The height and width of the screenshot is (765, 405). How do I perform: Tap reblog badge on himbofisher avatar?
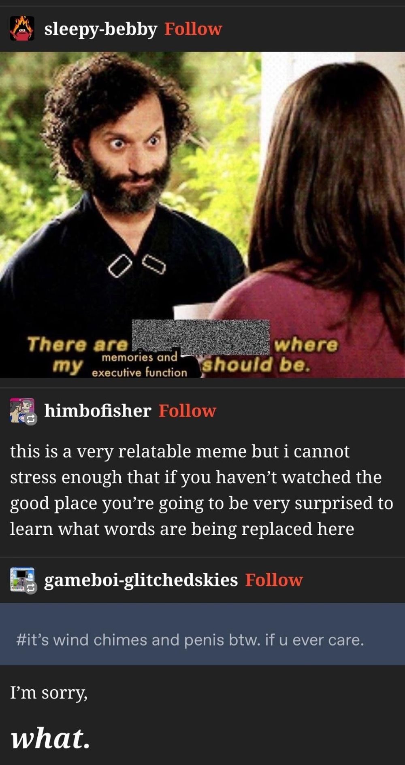[x=31, y=419]
